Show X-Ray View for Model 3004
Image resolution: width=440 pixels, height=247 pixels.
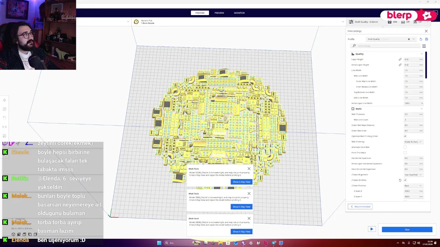coord(241,207)
